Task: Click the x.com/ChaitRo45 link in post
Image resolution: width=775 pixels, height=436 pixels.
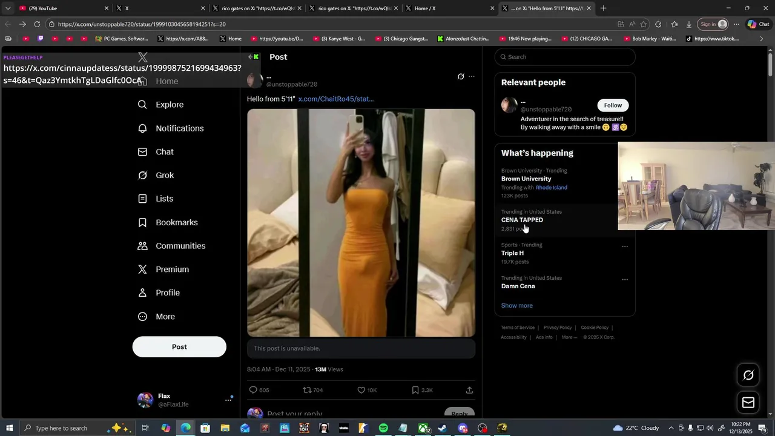Action: (336, 99)
